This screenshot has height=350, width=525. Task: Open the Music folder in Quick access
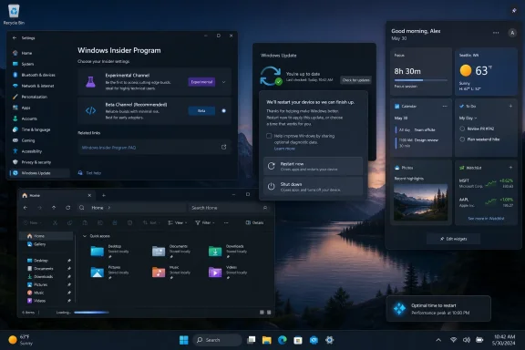click(x=171, y=273)
